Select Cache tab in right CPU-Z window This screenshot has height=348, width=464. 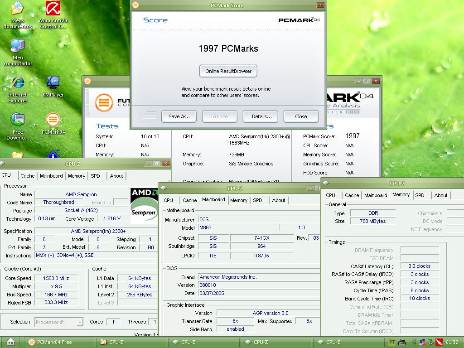(352, 195)
